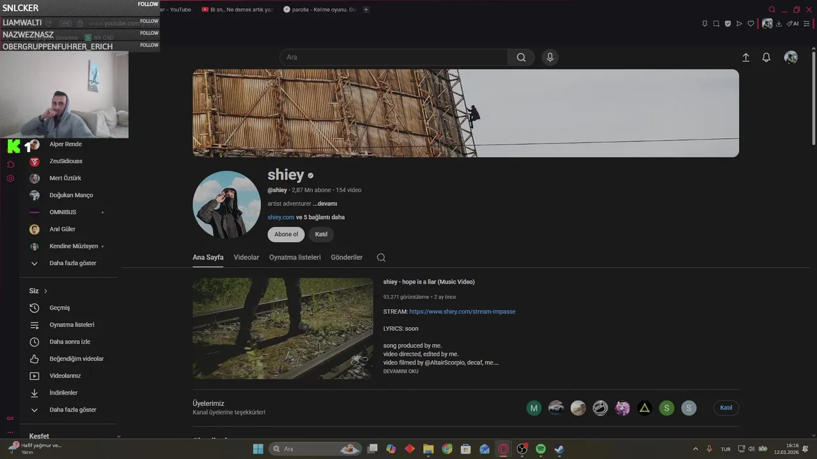Screen dimensions: 817x459
Task: Switch to Gönderiler tab
Action: click(x=347, y=258)
